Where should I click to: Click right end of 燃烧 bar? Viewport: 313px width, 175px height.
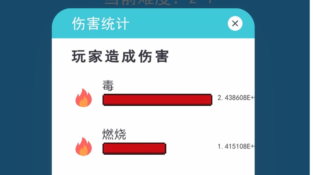(164, 148)
